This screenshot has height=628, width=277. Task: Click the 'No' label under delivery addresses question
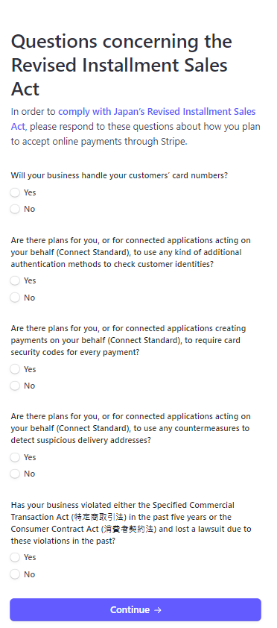tap(29, 474)
